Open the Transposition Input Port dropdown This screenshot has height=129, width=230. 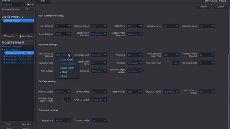pos(171,55)
